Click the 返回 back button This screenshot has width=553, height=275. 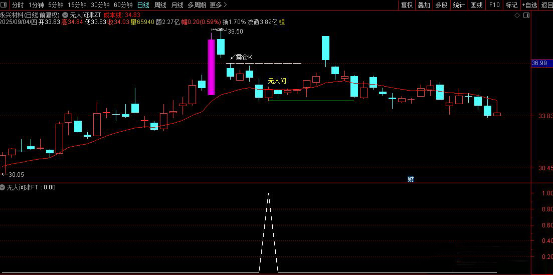coord(547,5)
